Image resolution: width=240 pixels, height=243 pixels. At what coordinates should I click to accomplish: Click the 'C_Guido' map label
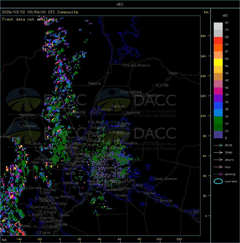tap(35, 143)
